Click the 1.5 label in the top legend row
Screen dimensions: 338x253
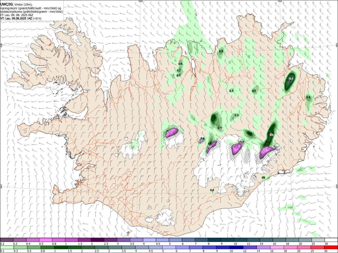[x=80, y=244]
